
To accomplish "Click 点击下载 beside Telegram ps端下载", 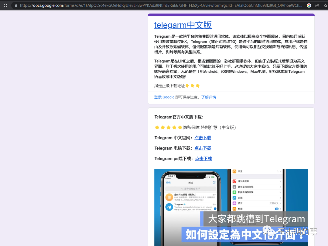I will tap(203, 159).
